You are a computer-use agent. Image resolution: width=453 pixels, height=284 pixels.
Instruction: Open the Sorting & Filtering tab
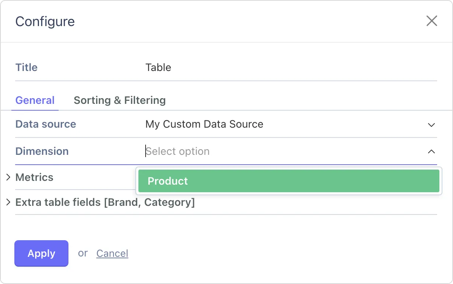click(119, 100)
